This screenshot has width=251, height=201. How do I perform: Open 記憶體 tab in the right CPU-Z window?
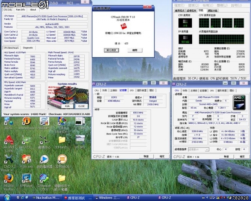(203, 91)
